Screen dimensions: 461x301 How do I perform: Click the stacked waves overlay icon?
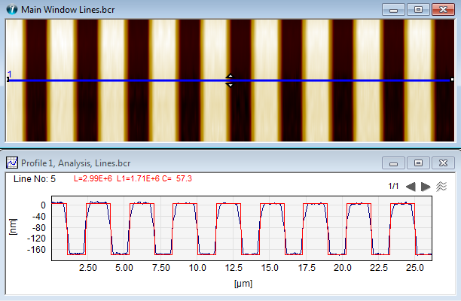click(441, 186)
